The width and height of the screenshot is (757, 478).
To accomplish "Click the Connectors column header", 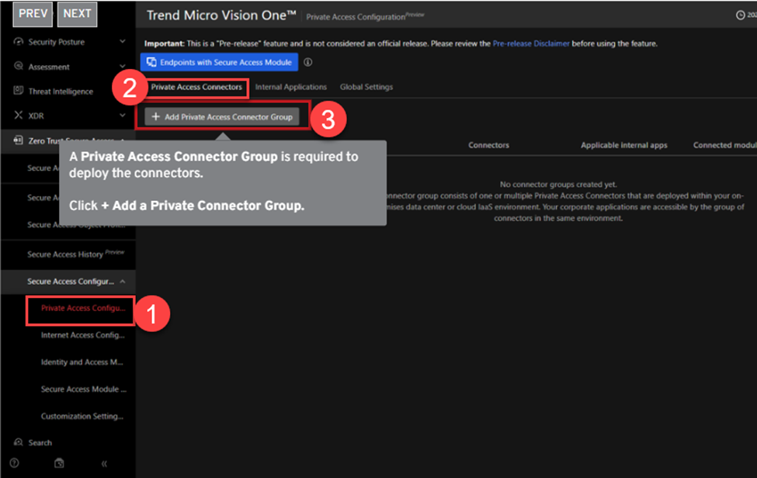I will pos(488,145).
